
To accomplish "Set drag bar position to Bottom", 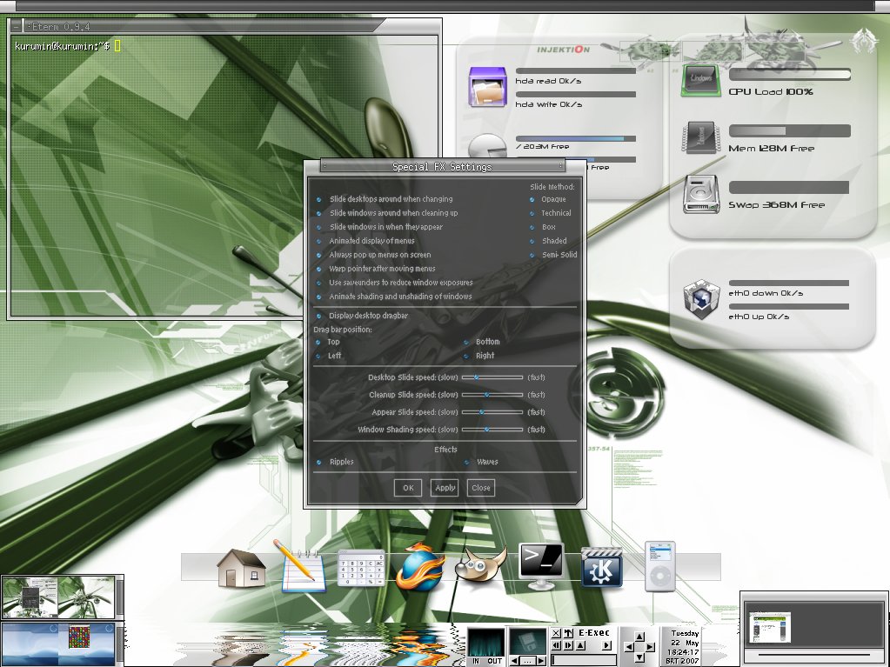I will tap(465, 342).
